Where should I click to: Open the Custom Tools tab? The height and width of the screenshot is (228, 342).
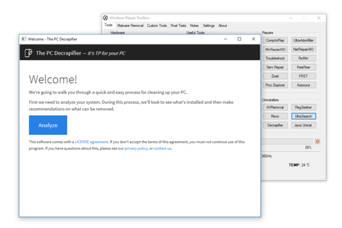click(157, 26)
